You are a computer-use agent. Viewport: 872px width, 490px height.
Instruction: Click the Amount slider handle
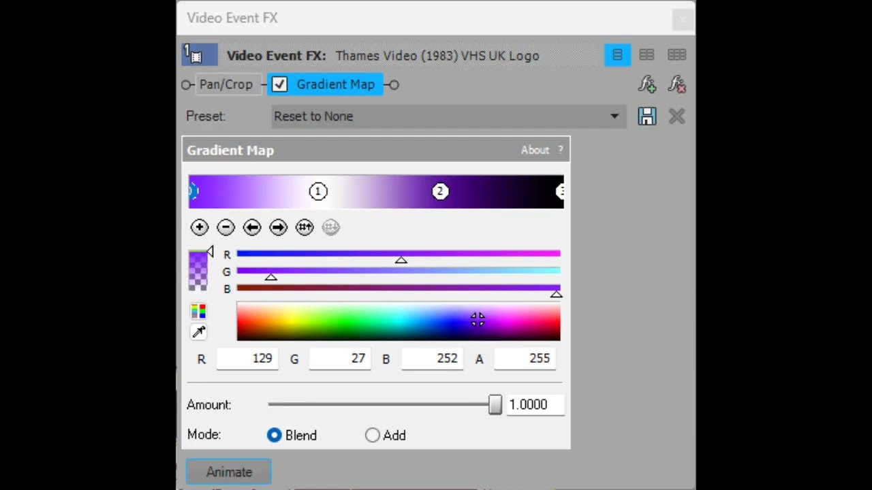click(495, 405)
